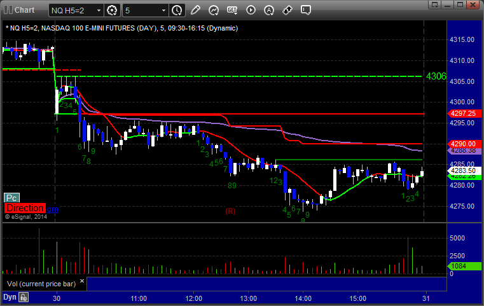
Task: Click the 4300.00 price axis label
Action: pyautogui.click(x=462, y=102)
